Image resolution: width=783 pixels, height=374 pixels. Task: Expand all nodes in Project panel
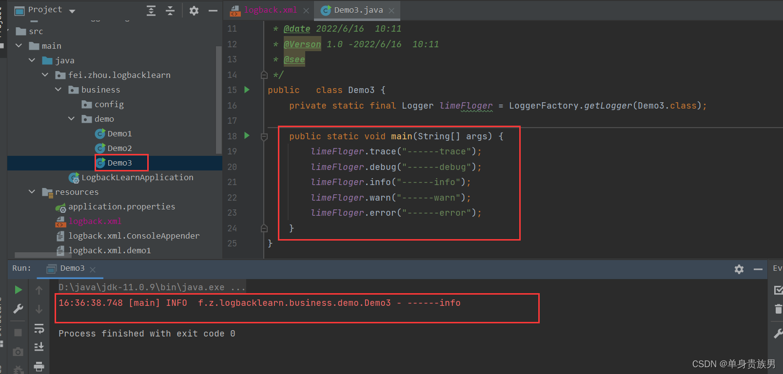click(x=151, y=11)
